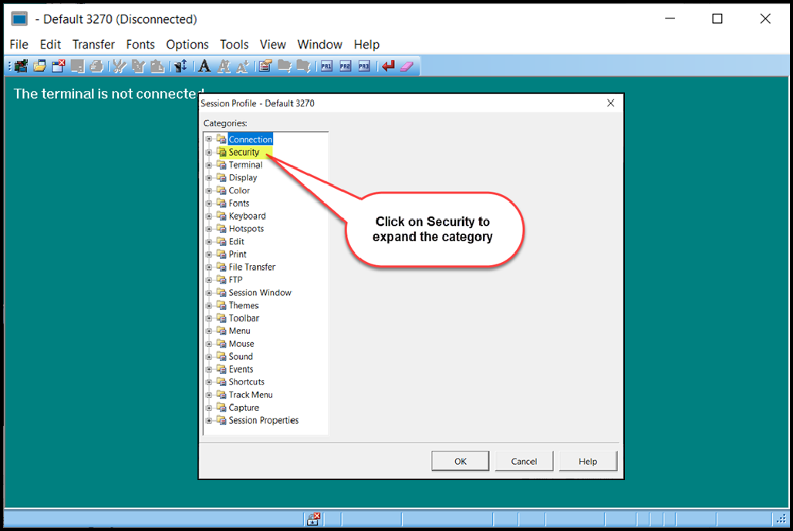Expand the File Transfer category

coord(208,267)
